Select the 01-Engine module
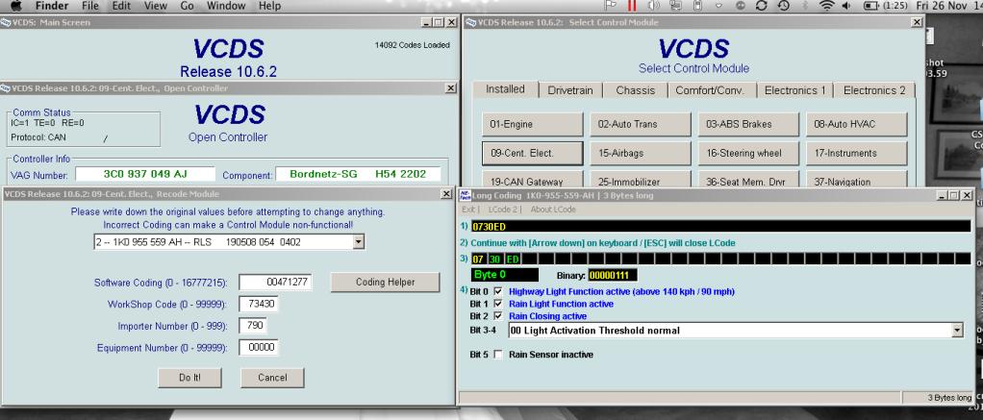Viewport: 983px width, 420px height. 532,124
